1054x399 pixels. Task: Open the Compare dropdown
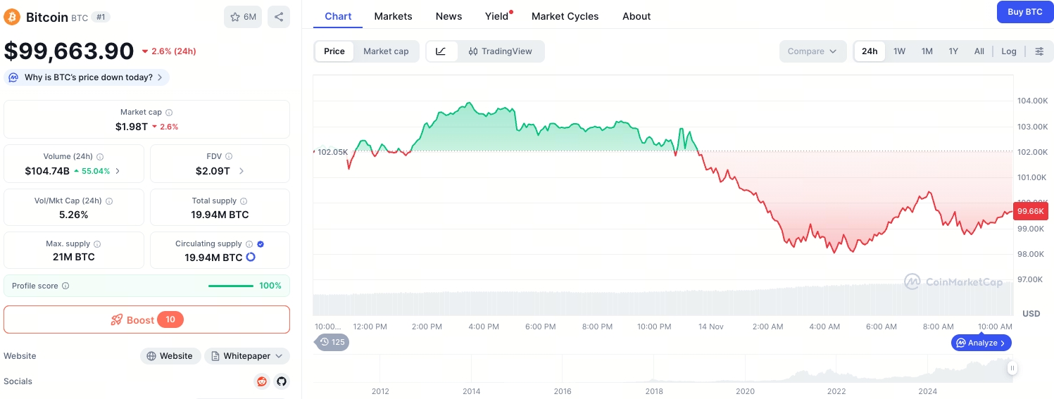[812, 51]
